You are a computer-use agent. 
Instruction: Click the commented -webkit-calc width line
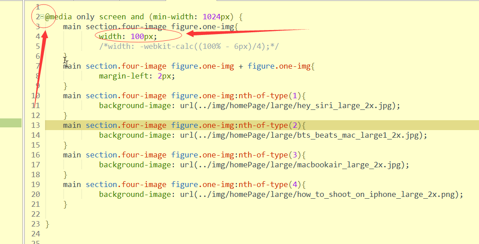pyautogui.click(x=189, y=47)
